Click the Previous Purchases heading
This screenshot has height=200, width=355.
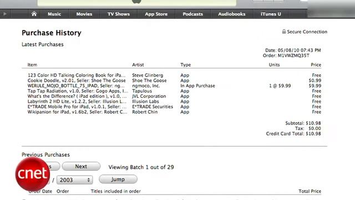coord(45,154)
